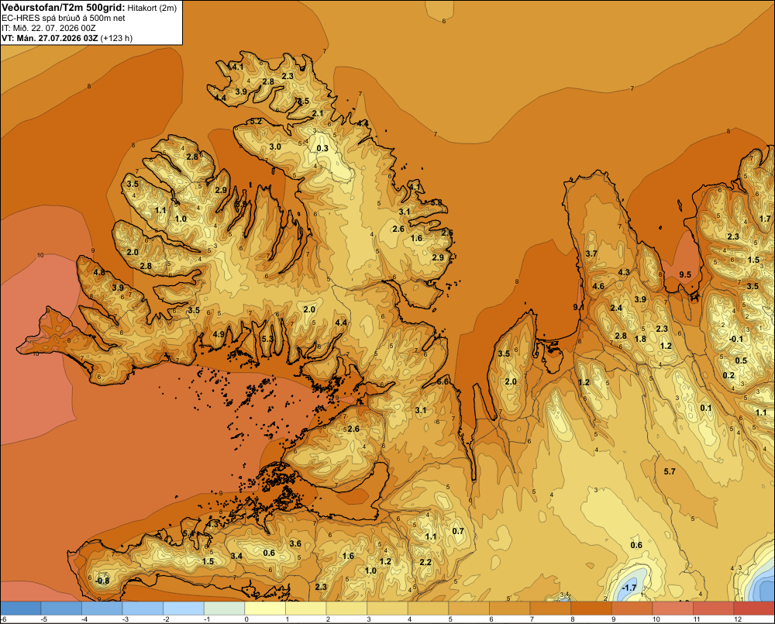Click the '5.3' temperature value
Image resolution: width=775 pixels, height=624 pixels.
267,339
